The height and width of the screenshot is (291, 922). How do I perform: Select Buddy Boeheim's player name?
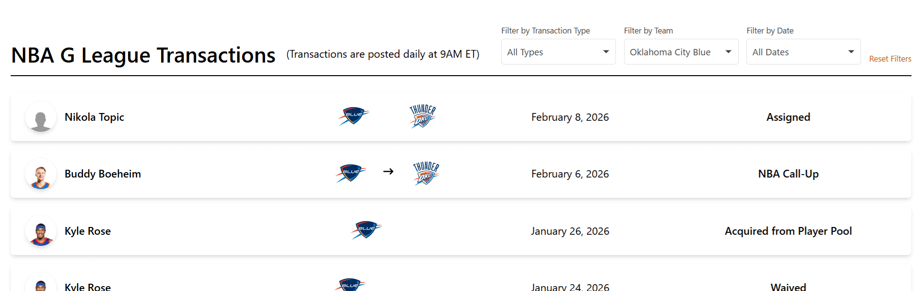[x=102, y=174]
